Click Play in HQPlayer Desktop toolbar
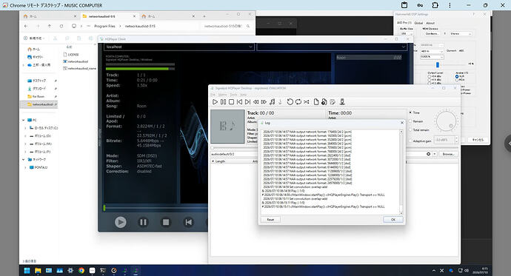The width and height of the screenshot is (511, 276). tap(215, 102)
